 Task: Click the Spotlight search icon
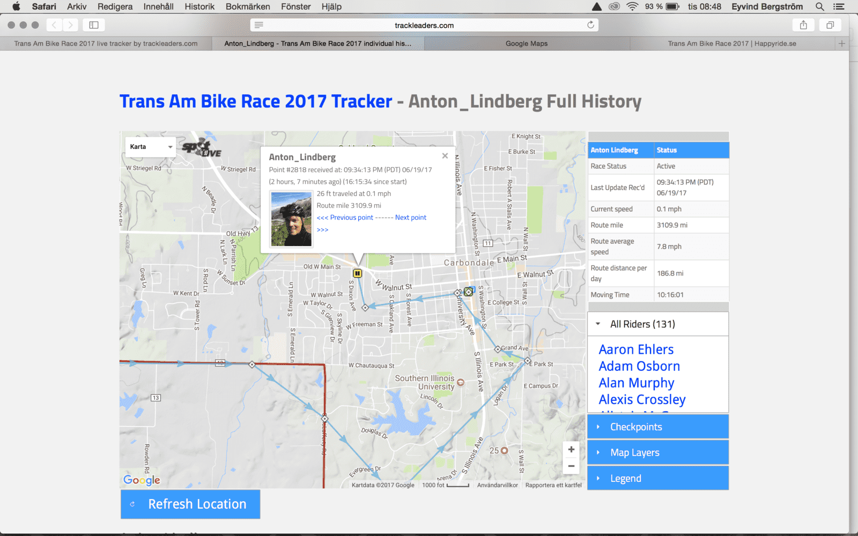click(820, 6)
